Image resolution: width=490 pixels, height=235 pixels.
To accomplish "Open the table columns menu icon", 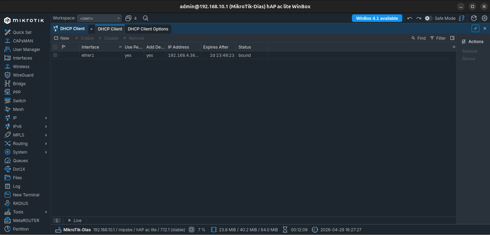I will 454,47.
